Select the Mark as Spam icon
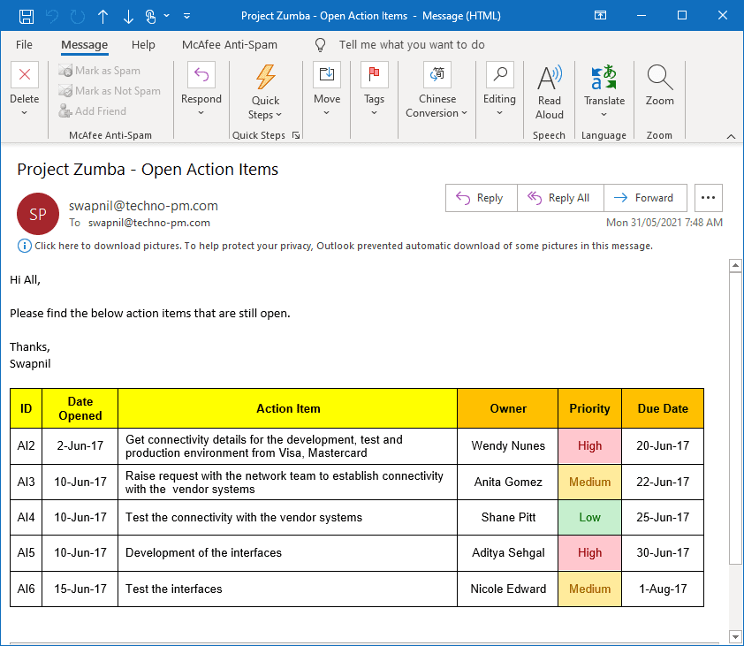Viewport: 744px width, 646px height. tap(63, 70)
